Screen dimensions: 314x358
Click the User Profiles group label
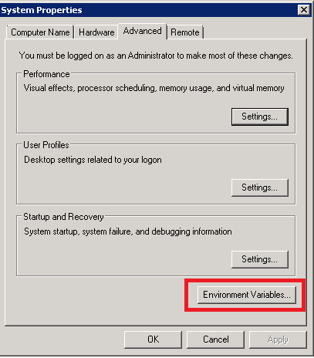(x=46, y=145)
